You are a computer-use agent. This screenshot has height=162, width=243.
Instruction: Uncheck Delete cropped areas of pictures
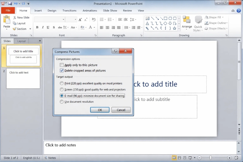click(x=62, y=71)
